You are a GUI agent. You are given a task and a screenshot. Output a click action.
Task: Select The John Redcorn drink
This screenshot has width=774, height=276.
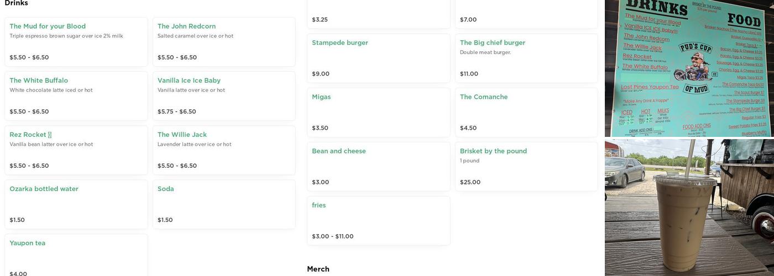223,41
